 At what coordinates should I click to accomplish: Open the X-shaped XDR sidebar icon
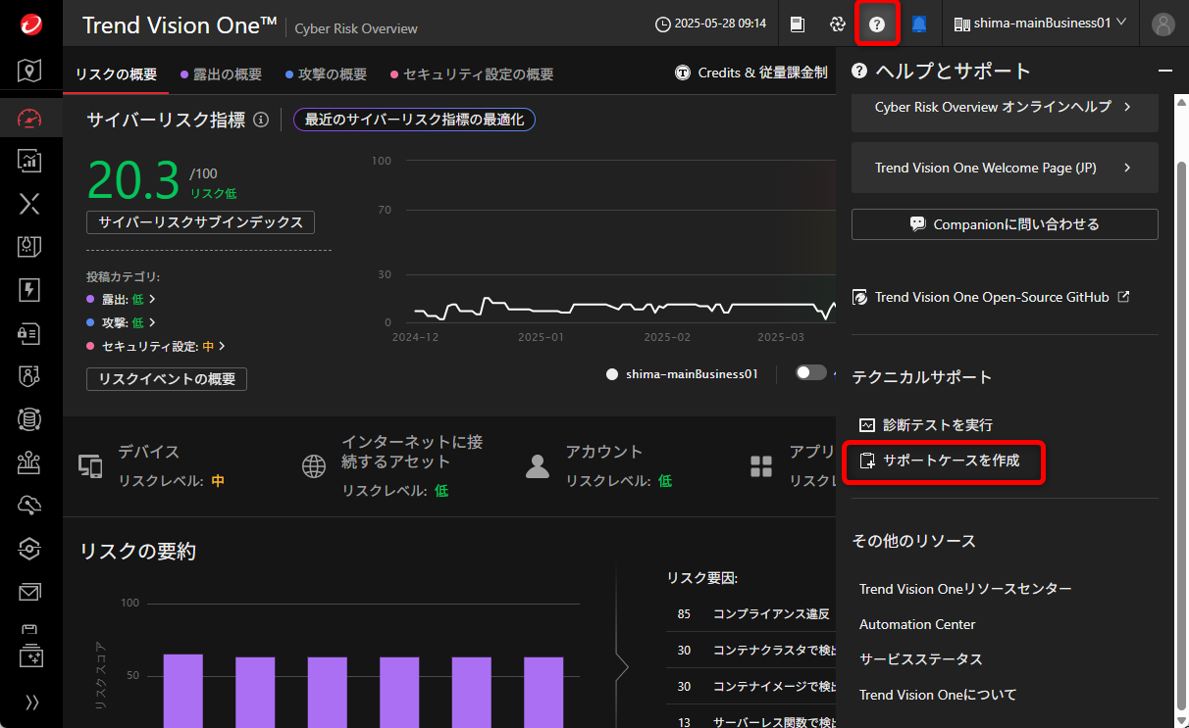tap(30, 204)
